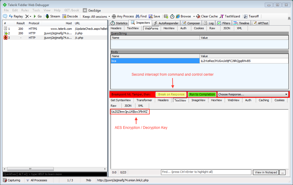Switch to the Statistics tab
Screen dimensions: 293x185
click(x=119, y=23)
